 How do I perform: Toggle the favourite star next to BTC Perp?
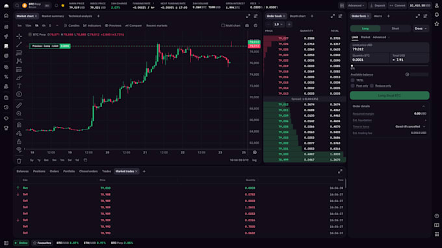coord(63,5)
